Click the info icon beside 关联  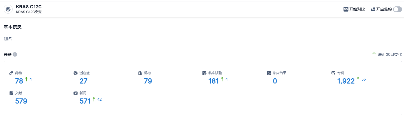15,54
